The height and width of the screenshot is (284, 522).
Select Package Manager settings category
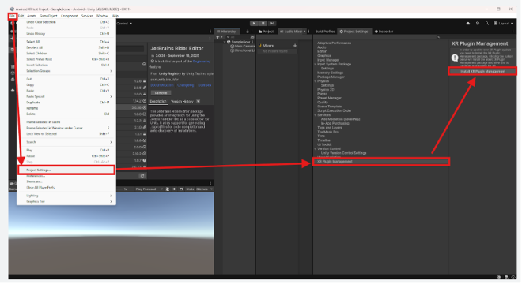pos(331,77)
